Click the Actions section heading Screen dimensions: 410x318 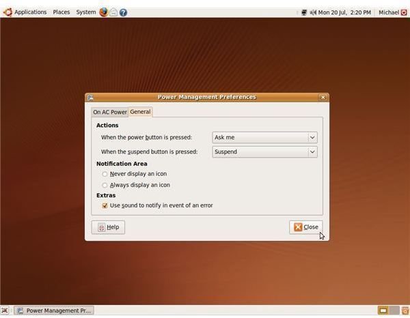click(x=107, y=126)
